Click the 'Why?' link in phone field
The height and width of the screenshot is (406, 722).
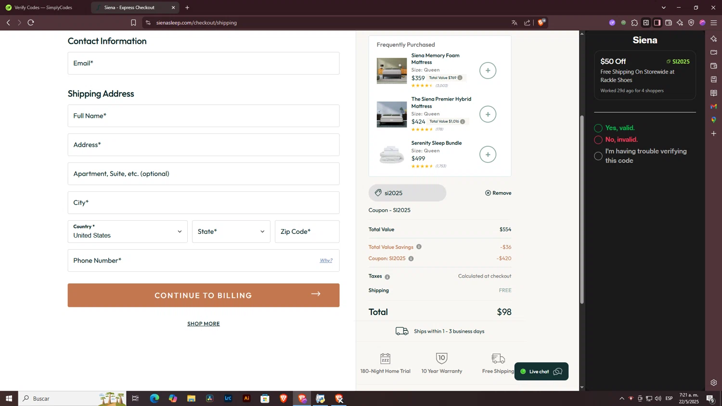click(x=326, y=260)
